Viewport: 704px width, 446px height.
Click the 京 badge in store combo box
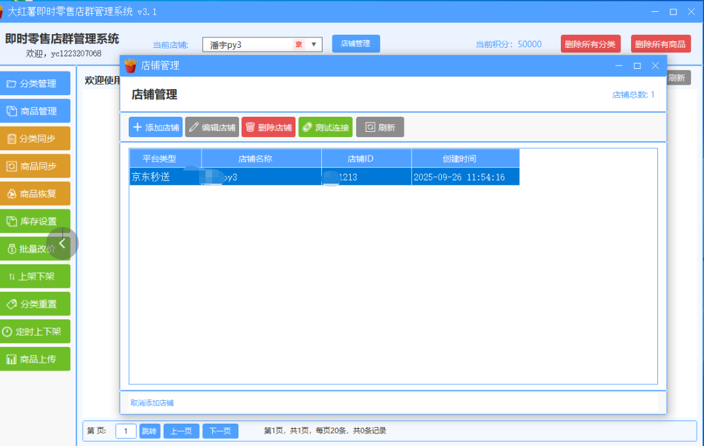tap(299, 45)
